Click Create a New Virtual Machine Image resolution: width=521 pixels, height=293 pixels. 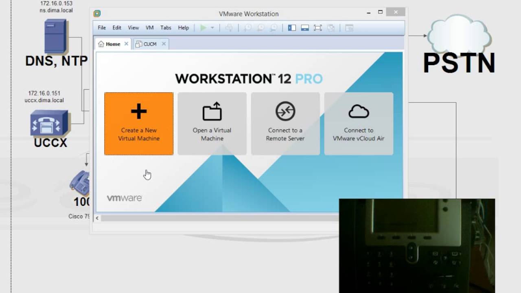(139, 124)
